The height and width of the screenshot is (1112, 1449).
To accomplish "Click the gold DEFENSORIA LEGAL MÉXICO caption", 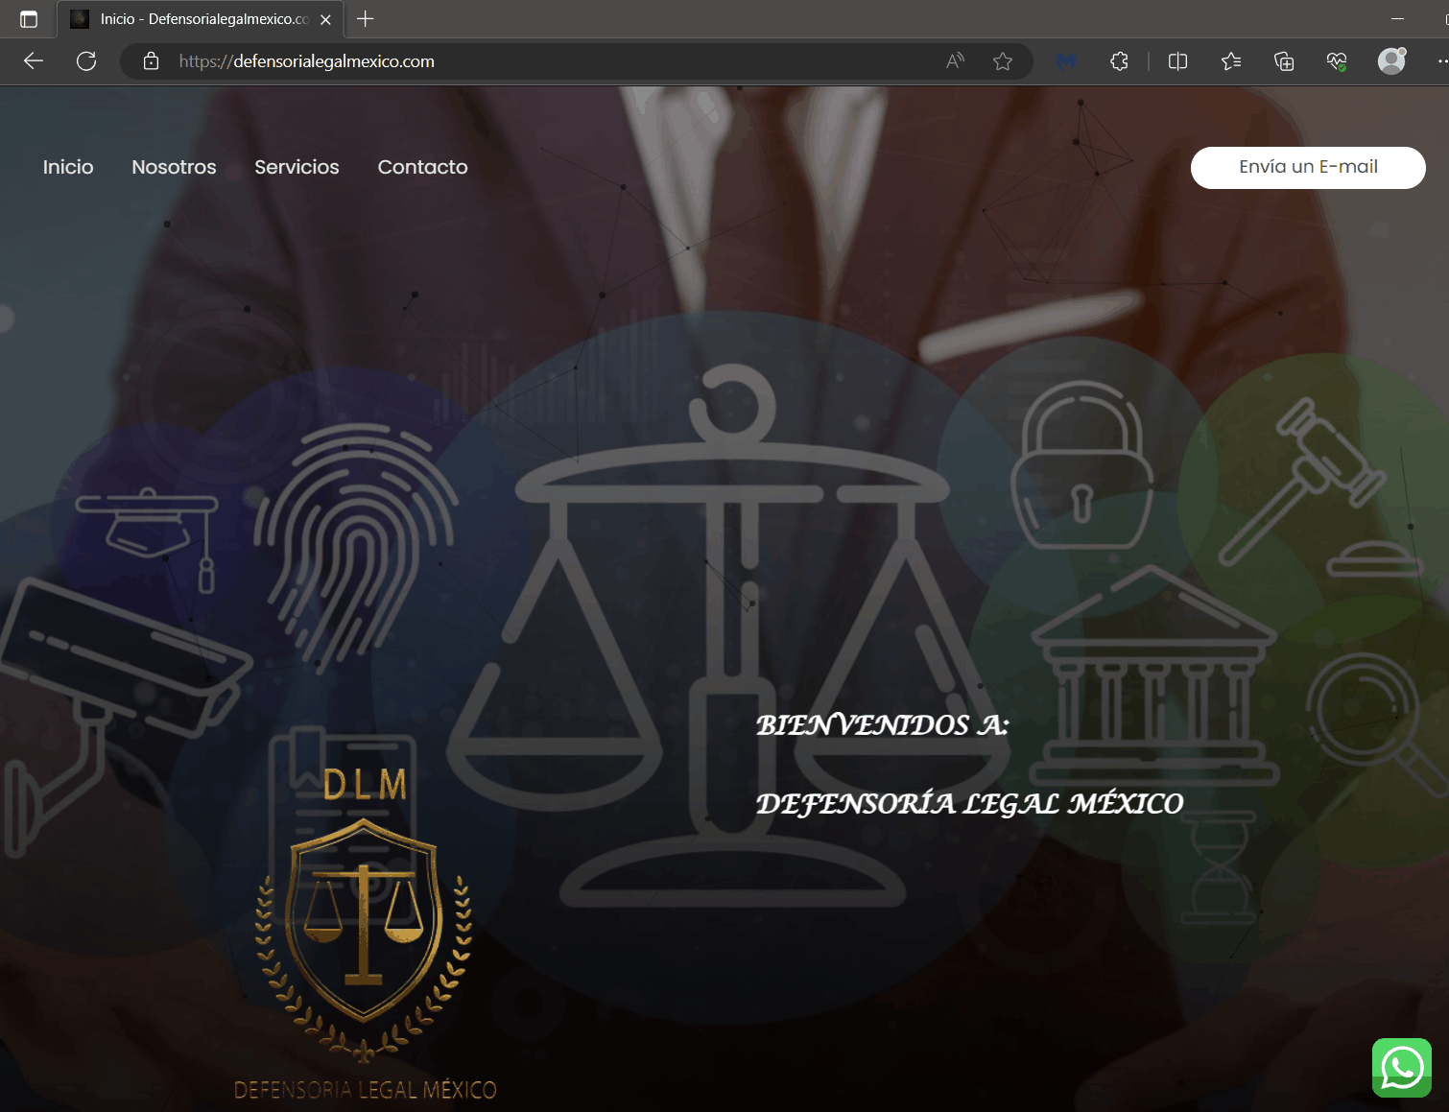I will (x=365, y=1090).
